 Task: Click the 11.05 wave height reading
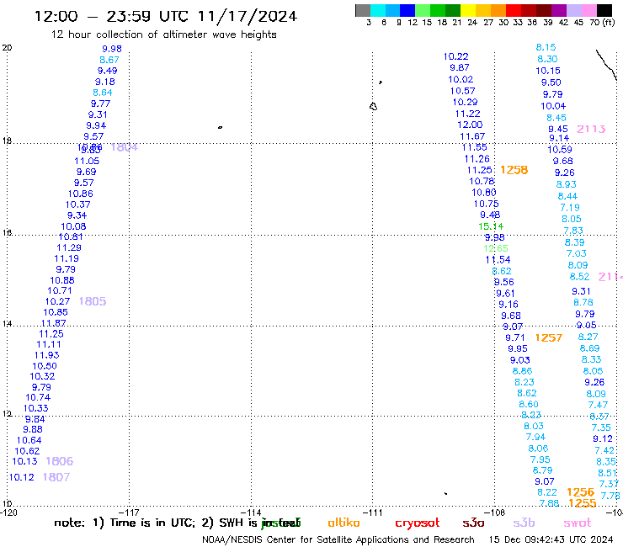click(87, 161)
